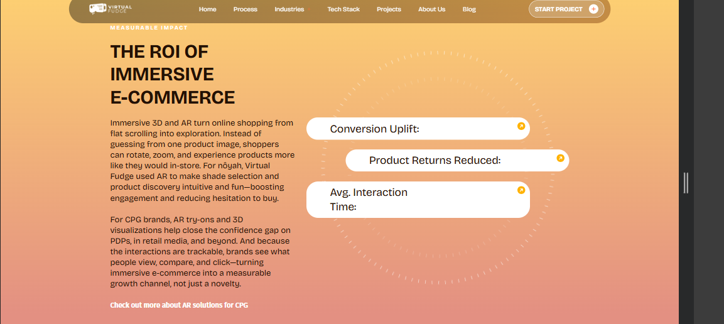
Task: Follow the AR solutions for CPG link
Action: coord(179,305)
